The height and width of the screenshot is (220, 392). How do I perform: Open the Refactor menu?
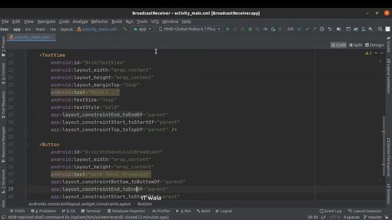tap(99, 21)
